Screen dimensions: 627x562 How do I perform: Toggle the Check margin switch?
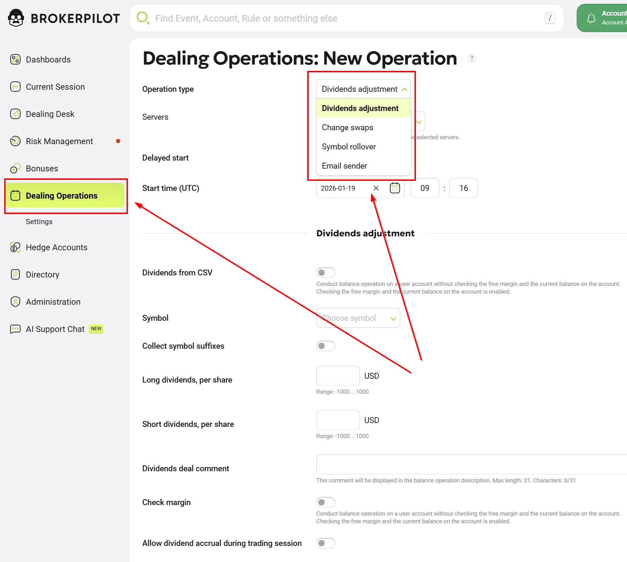(325, 502)
